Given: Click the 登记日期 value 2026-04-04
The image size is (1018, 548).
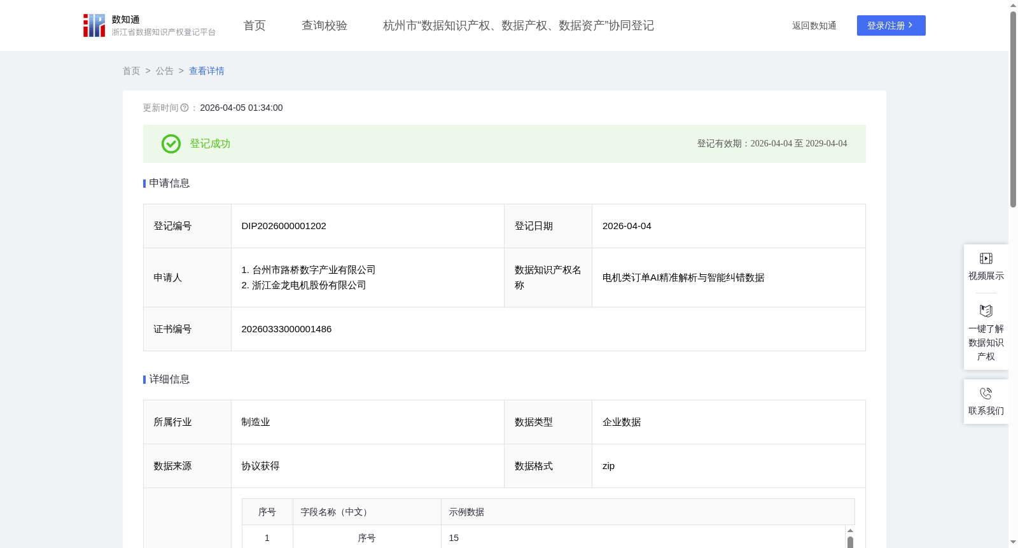Looking at the screenshot, I should point(627,226).
